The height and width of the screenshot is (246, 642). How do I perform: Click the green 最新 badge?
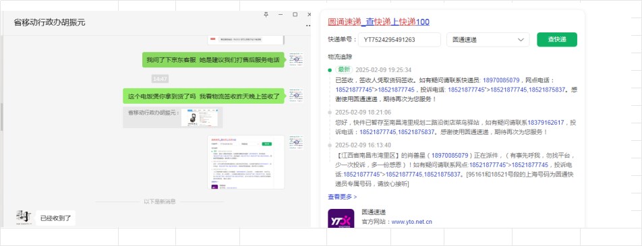(344, 69)
